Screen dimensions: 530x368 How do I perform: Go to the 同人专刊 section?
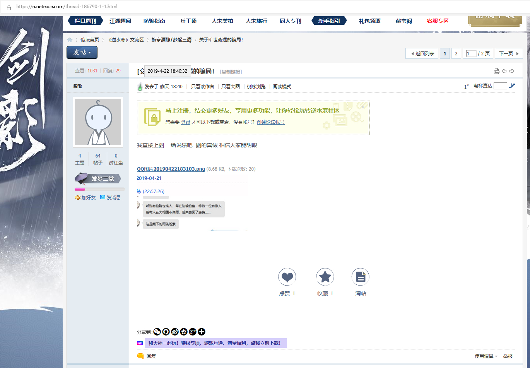pyautogui.click(x=291, y=21)
